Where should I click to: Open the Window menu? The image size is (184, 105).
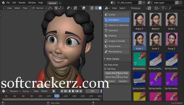coord(32,3)
